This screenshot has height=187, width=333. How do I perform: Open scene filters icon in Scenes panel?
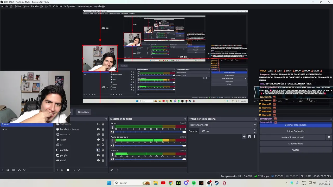pos(14,170)
